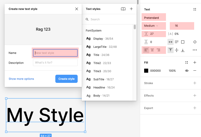Click the Create style button
Viewport: 201px width, 137px height.
click(x=66, y=79)
